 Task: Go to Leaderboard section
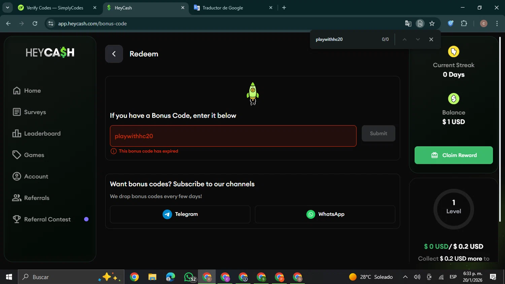pyautogui.click(x=37, y=134)
